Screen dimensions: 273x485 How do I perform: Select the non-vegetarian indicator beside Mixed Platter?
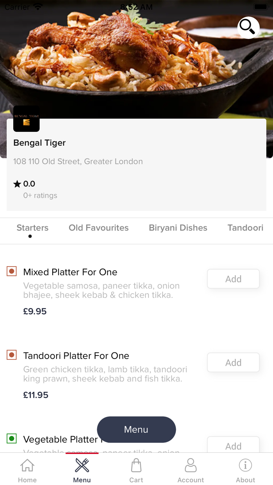tap(11, 271)
